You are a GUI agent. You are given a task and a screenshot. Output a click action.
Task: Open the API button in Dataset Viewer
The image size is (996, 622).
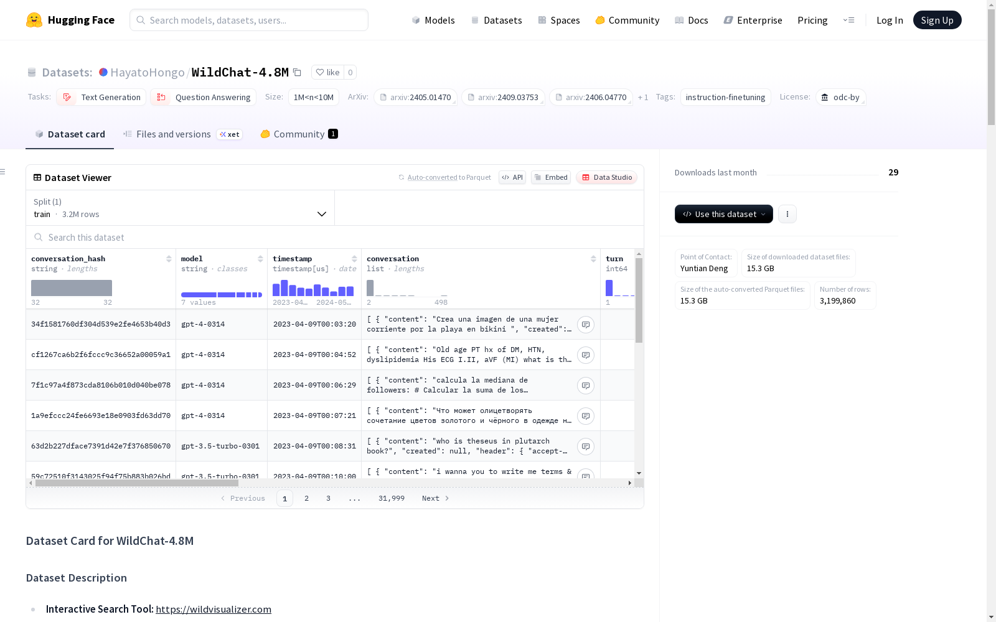[x=512, y=177]
